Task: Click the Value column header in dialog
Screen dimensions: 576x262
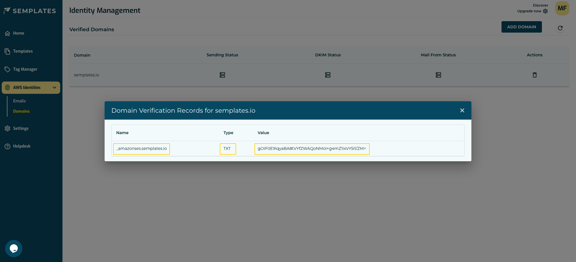Action: point(263,133)
